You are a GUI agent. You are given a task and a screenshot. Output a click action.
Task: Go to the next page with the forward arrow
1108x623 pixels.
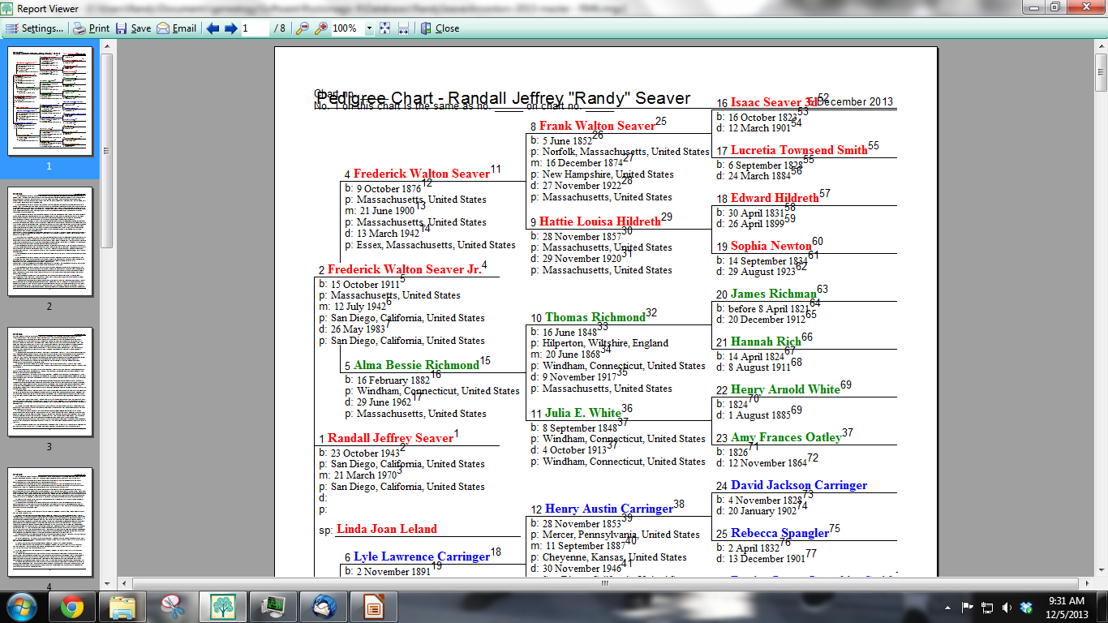(x=230, y=28)
